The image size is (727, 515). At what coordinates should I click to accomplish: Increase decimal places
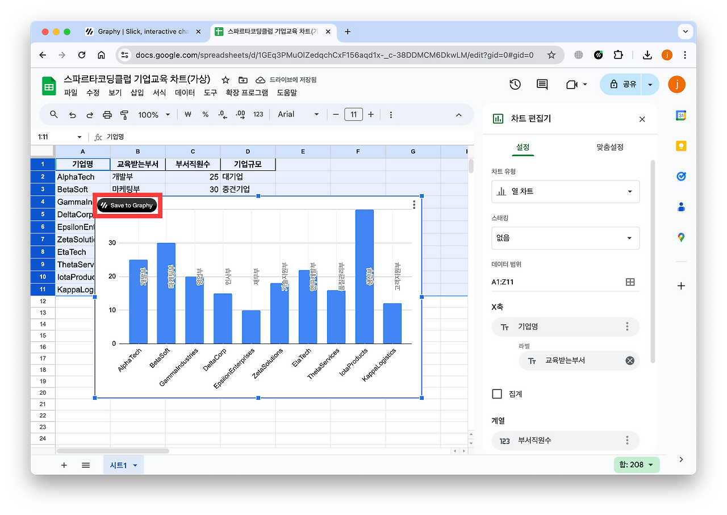pos(240,115)
